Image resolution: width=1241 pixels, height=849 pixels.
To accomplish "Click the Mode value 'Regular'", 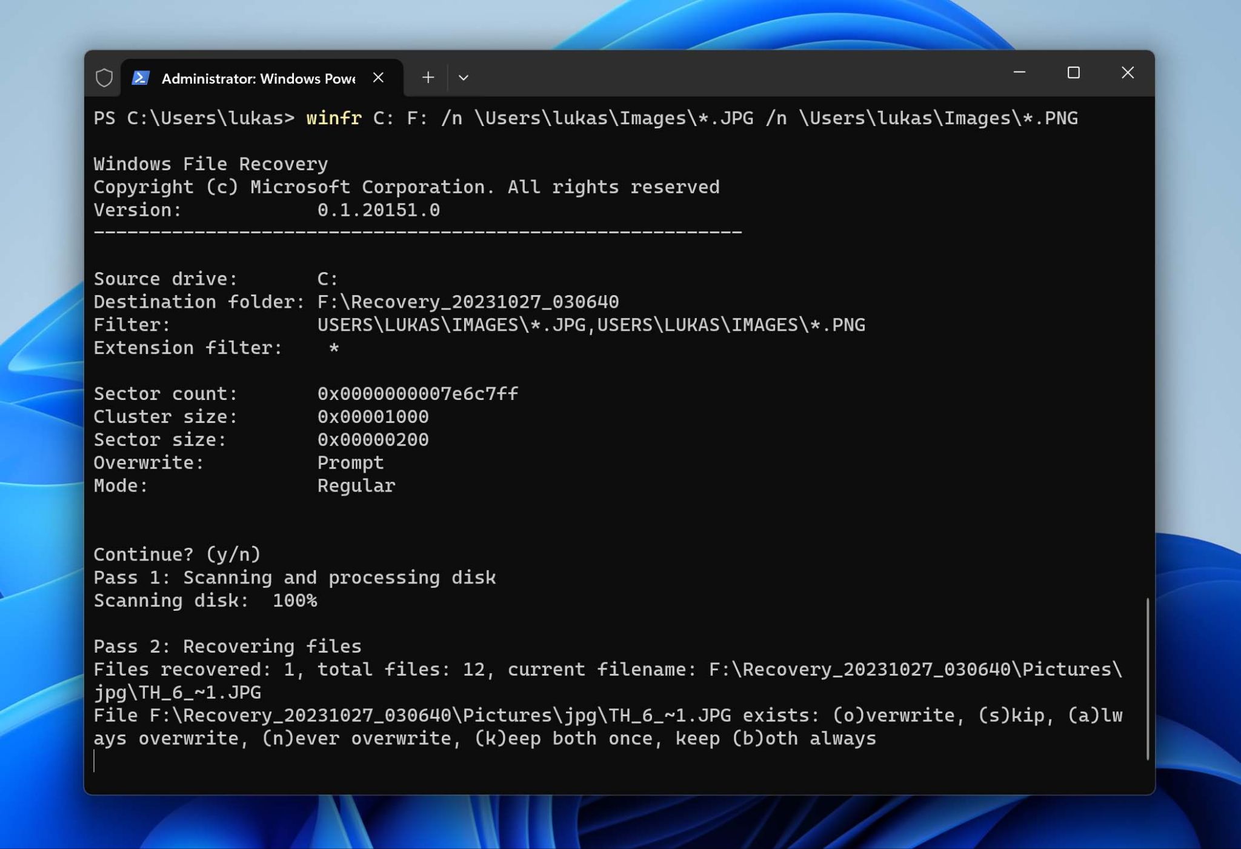I will pos(356,486).
